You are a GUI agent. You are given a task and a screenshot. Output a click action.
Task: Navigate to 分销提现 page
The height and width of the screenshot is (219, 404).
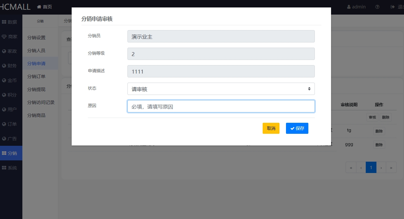(36, 89)
